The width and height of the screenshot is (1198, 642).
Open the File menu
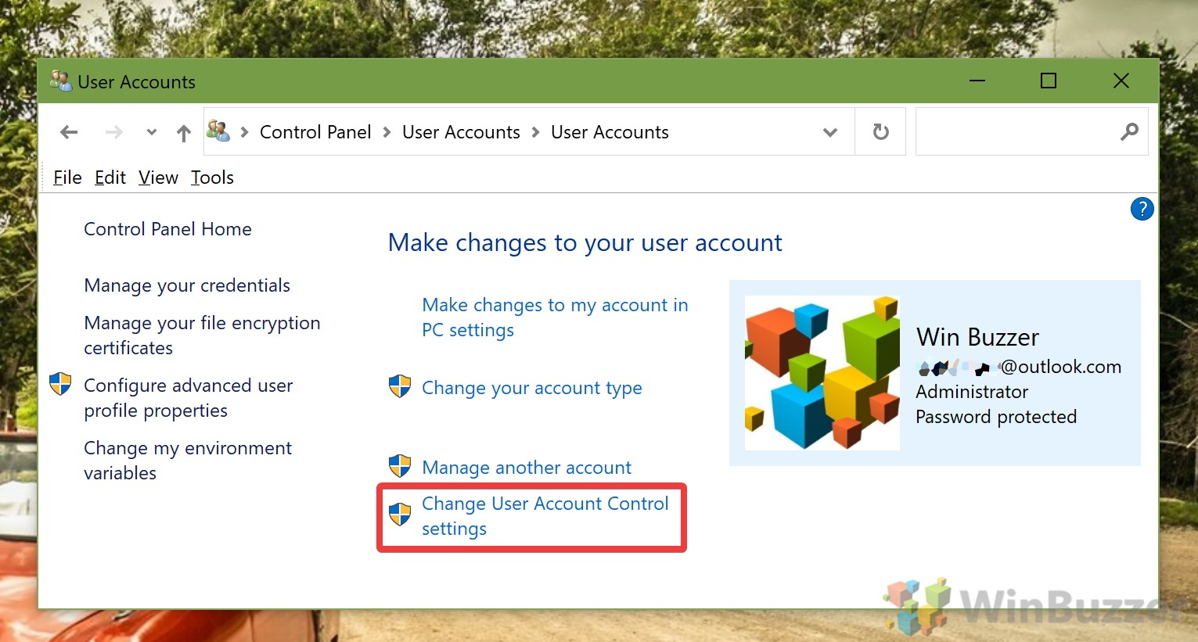(x=67, y=178)
